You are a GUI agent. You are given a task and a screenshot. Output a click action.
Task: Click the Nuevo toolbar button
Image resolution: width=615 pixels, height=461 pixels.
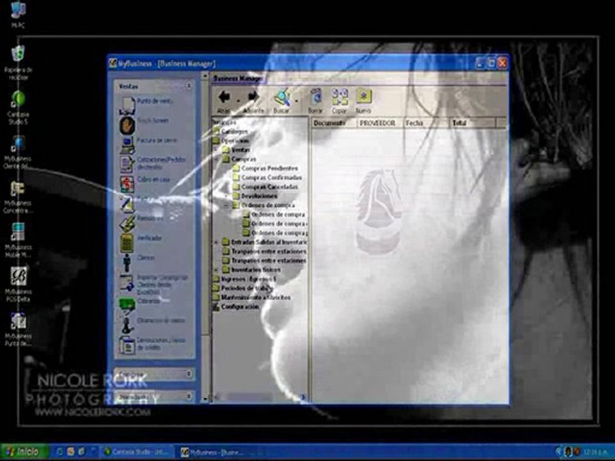pyautogui.click(x=364, y=101)
